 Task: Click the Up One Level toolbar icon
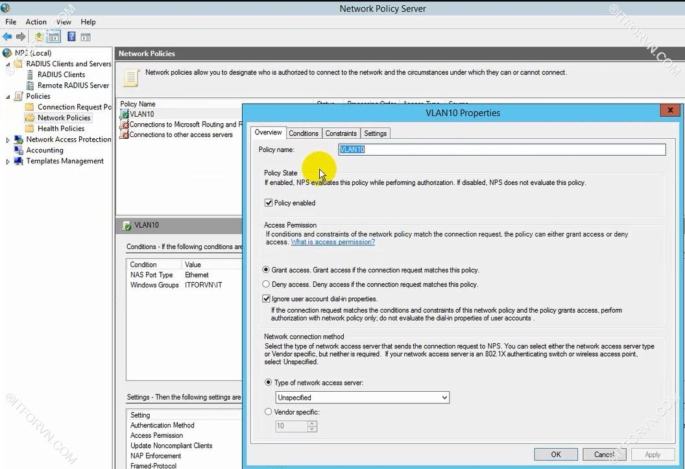(40, 37)
